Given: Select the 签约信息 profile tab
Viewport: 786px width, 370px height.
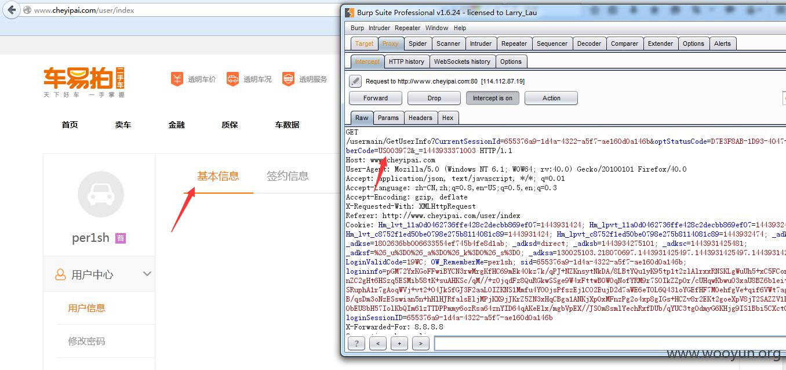Looking at the screenshot, I should [288, 176].
